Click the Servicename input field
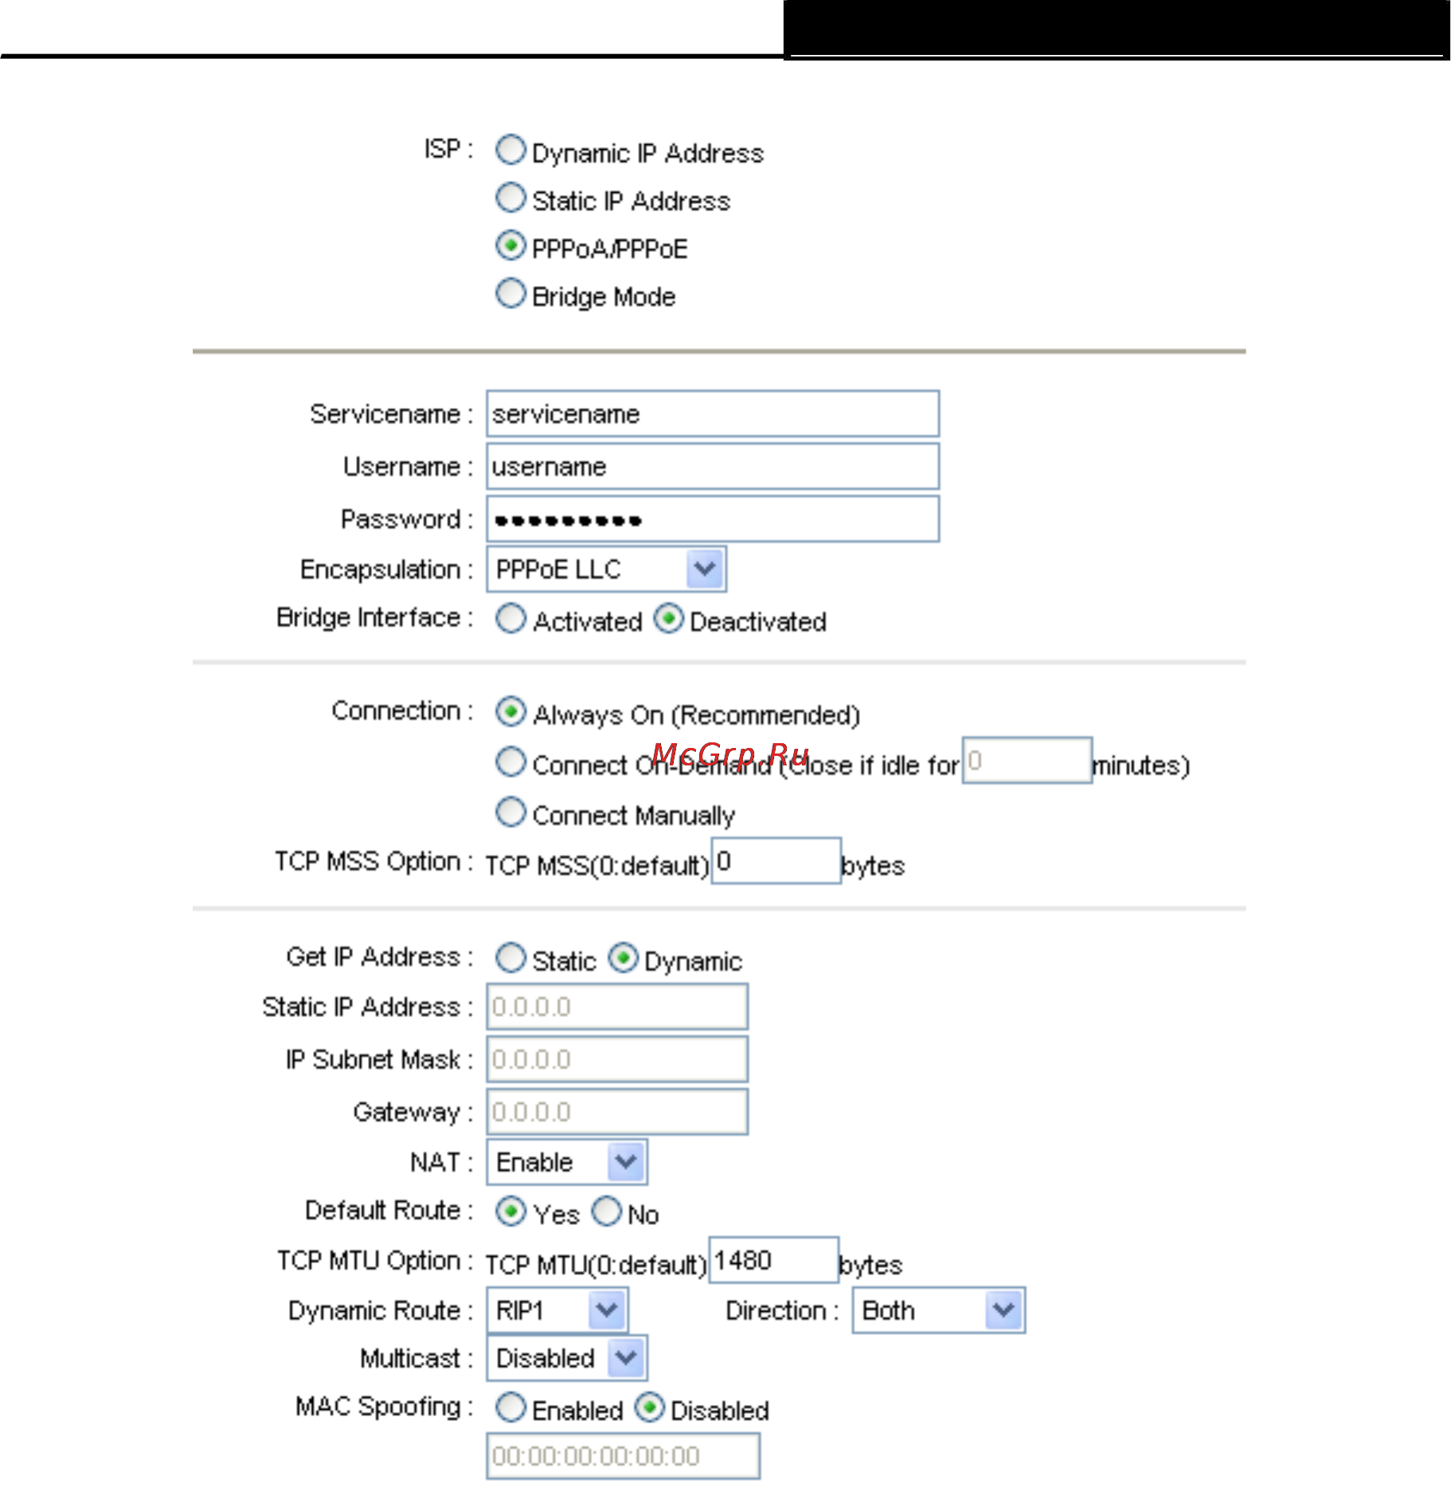 coord(713,413)
